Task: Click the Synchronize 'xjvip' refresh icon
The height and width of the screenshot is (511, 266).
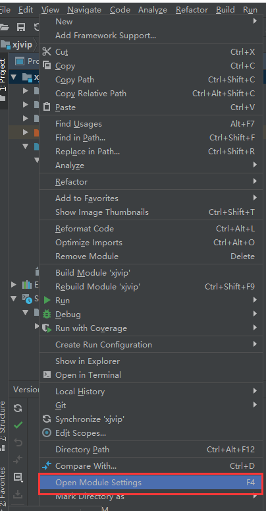Action: (x=47, y=419)
